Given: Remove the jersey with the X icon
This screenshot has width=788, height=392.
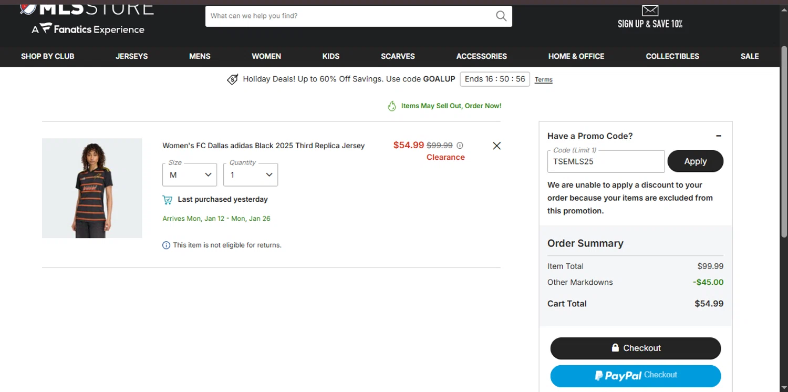Looking at the screenshot, I should point(497,146).
